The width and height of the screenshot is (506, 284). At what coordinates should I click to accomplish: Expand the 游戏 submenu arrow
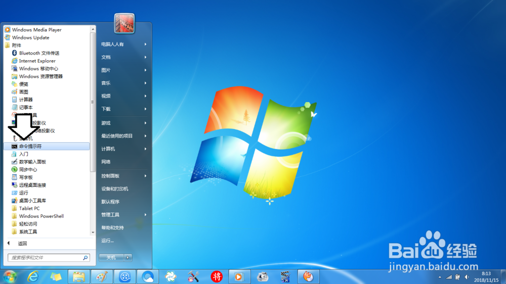146,123
